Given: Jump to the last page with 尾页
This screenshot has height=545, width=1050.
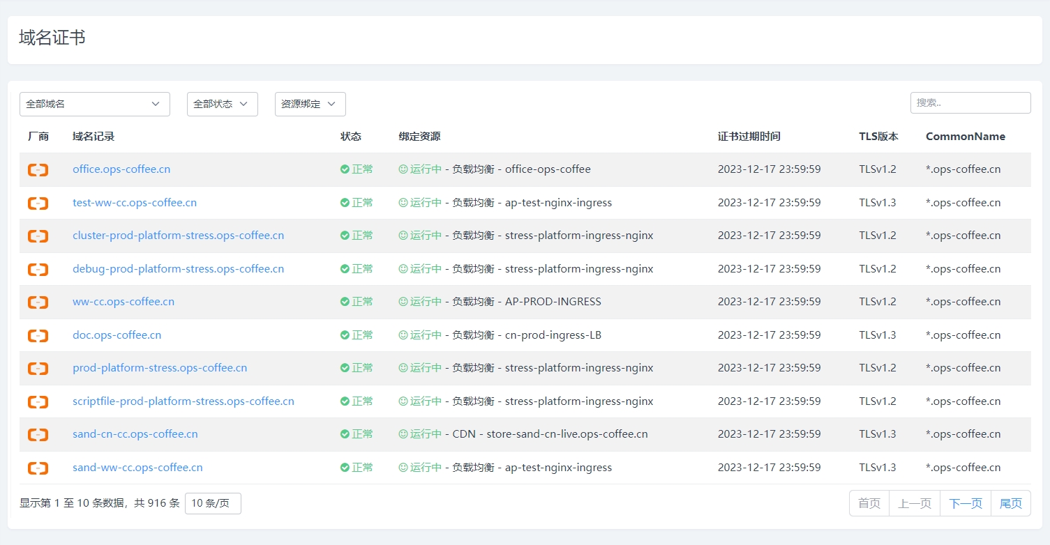Looking at the screenshot, I should point(1010,503).
